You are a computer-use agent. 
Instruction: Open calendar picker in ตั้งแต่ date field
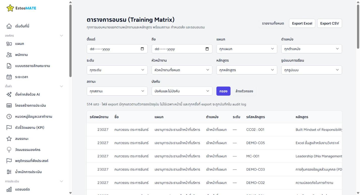coord(142,49)
